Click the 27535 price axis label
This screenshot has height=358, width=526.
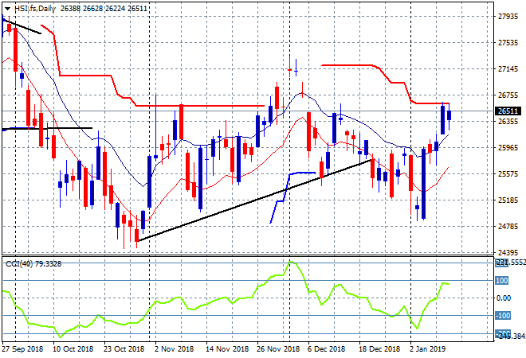508,42
